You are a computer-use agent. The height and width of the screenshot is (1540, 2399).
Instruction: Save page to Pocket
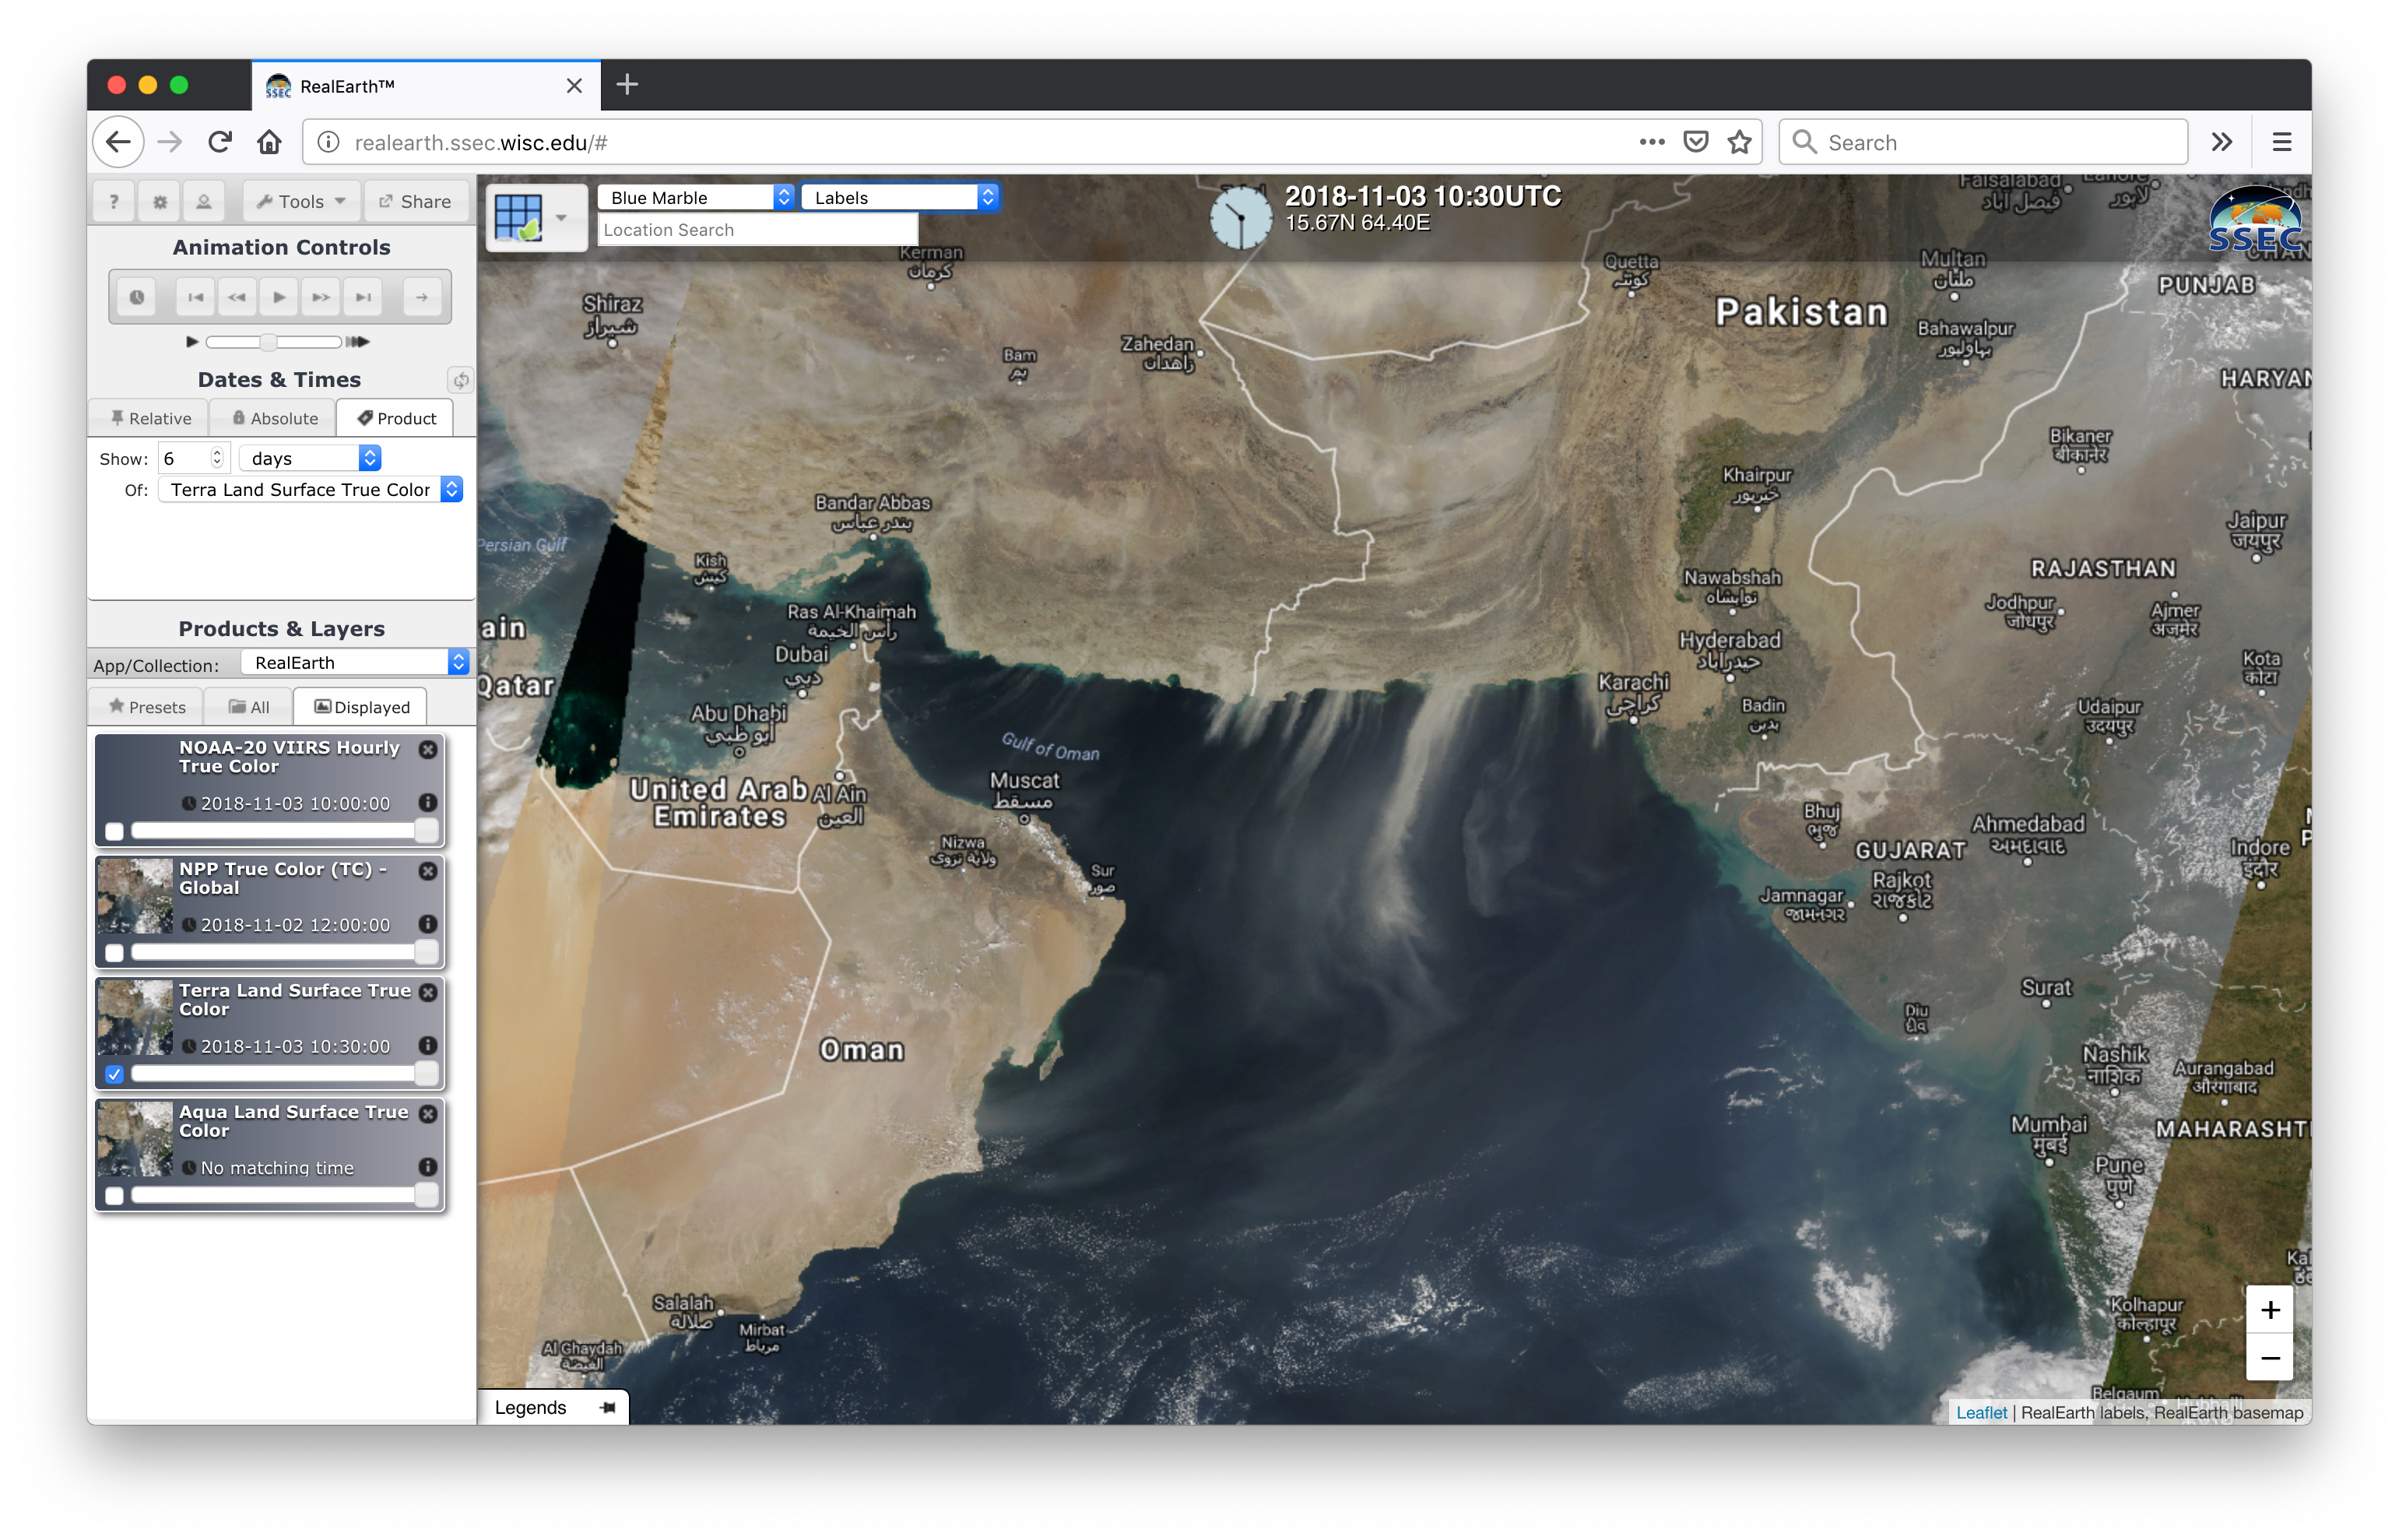click(x=1695, y=142)
